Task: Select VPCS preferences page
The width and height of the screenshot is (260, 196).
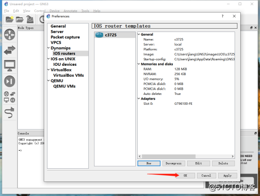Action: click(x=56, y=43)
